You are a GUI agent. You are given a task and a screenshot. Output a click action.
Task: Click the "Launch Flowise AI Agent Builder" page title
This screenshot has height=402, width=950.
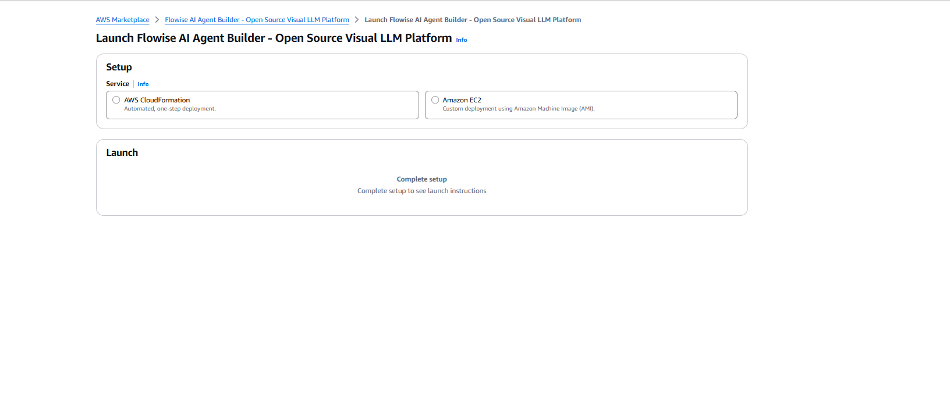(x=274, y=38)
